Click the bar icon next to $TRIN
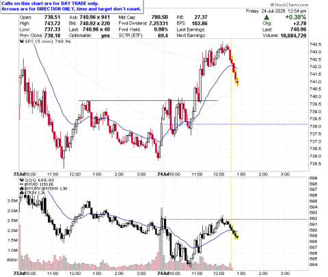The width and height of the screenshot is (328, 277). pos(22,193)
